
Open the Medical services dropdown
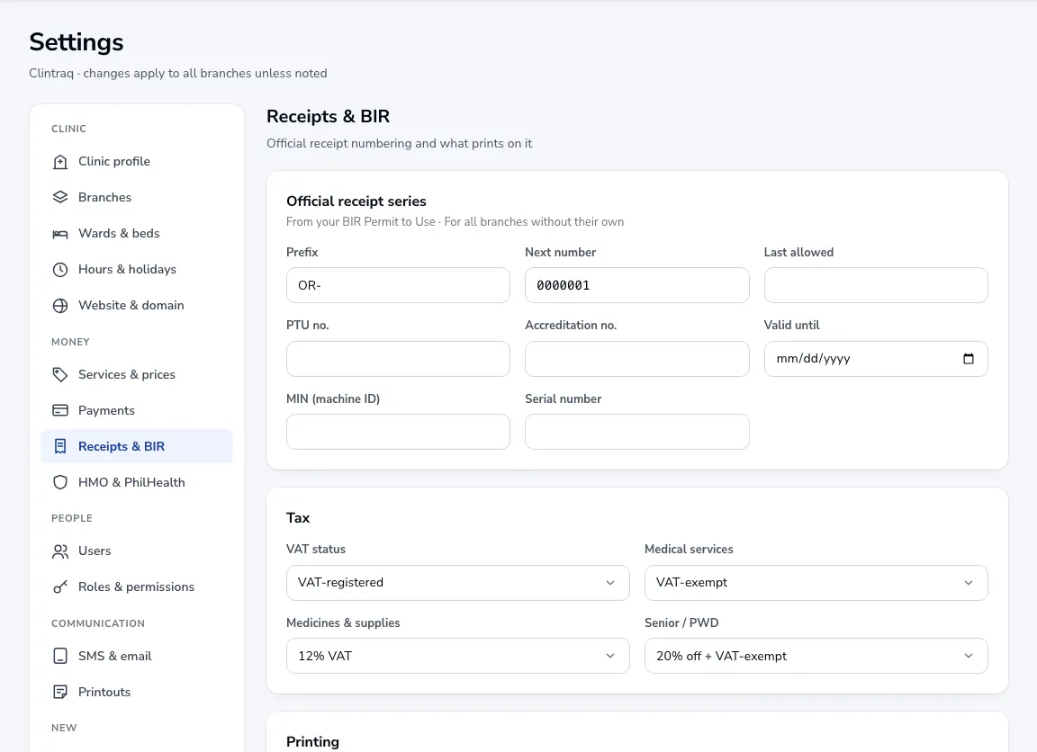pyautogui.click(x=816, y=583)
